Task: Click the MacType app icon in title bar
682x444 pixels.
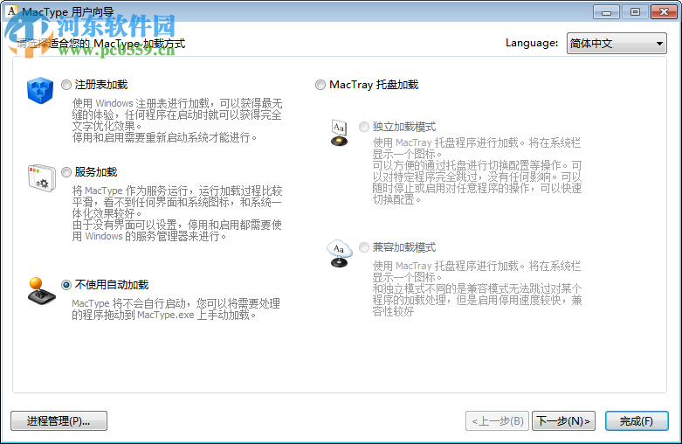Action: (x=11, y=10)
